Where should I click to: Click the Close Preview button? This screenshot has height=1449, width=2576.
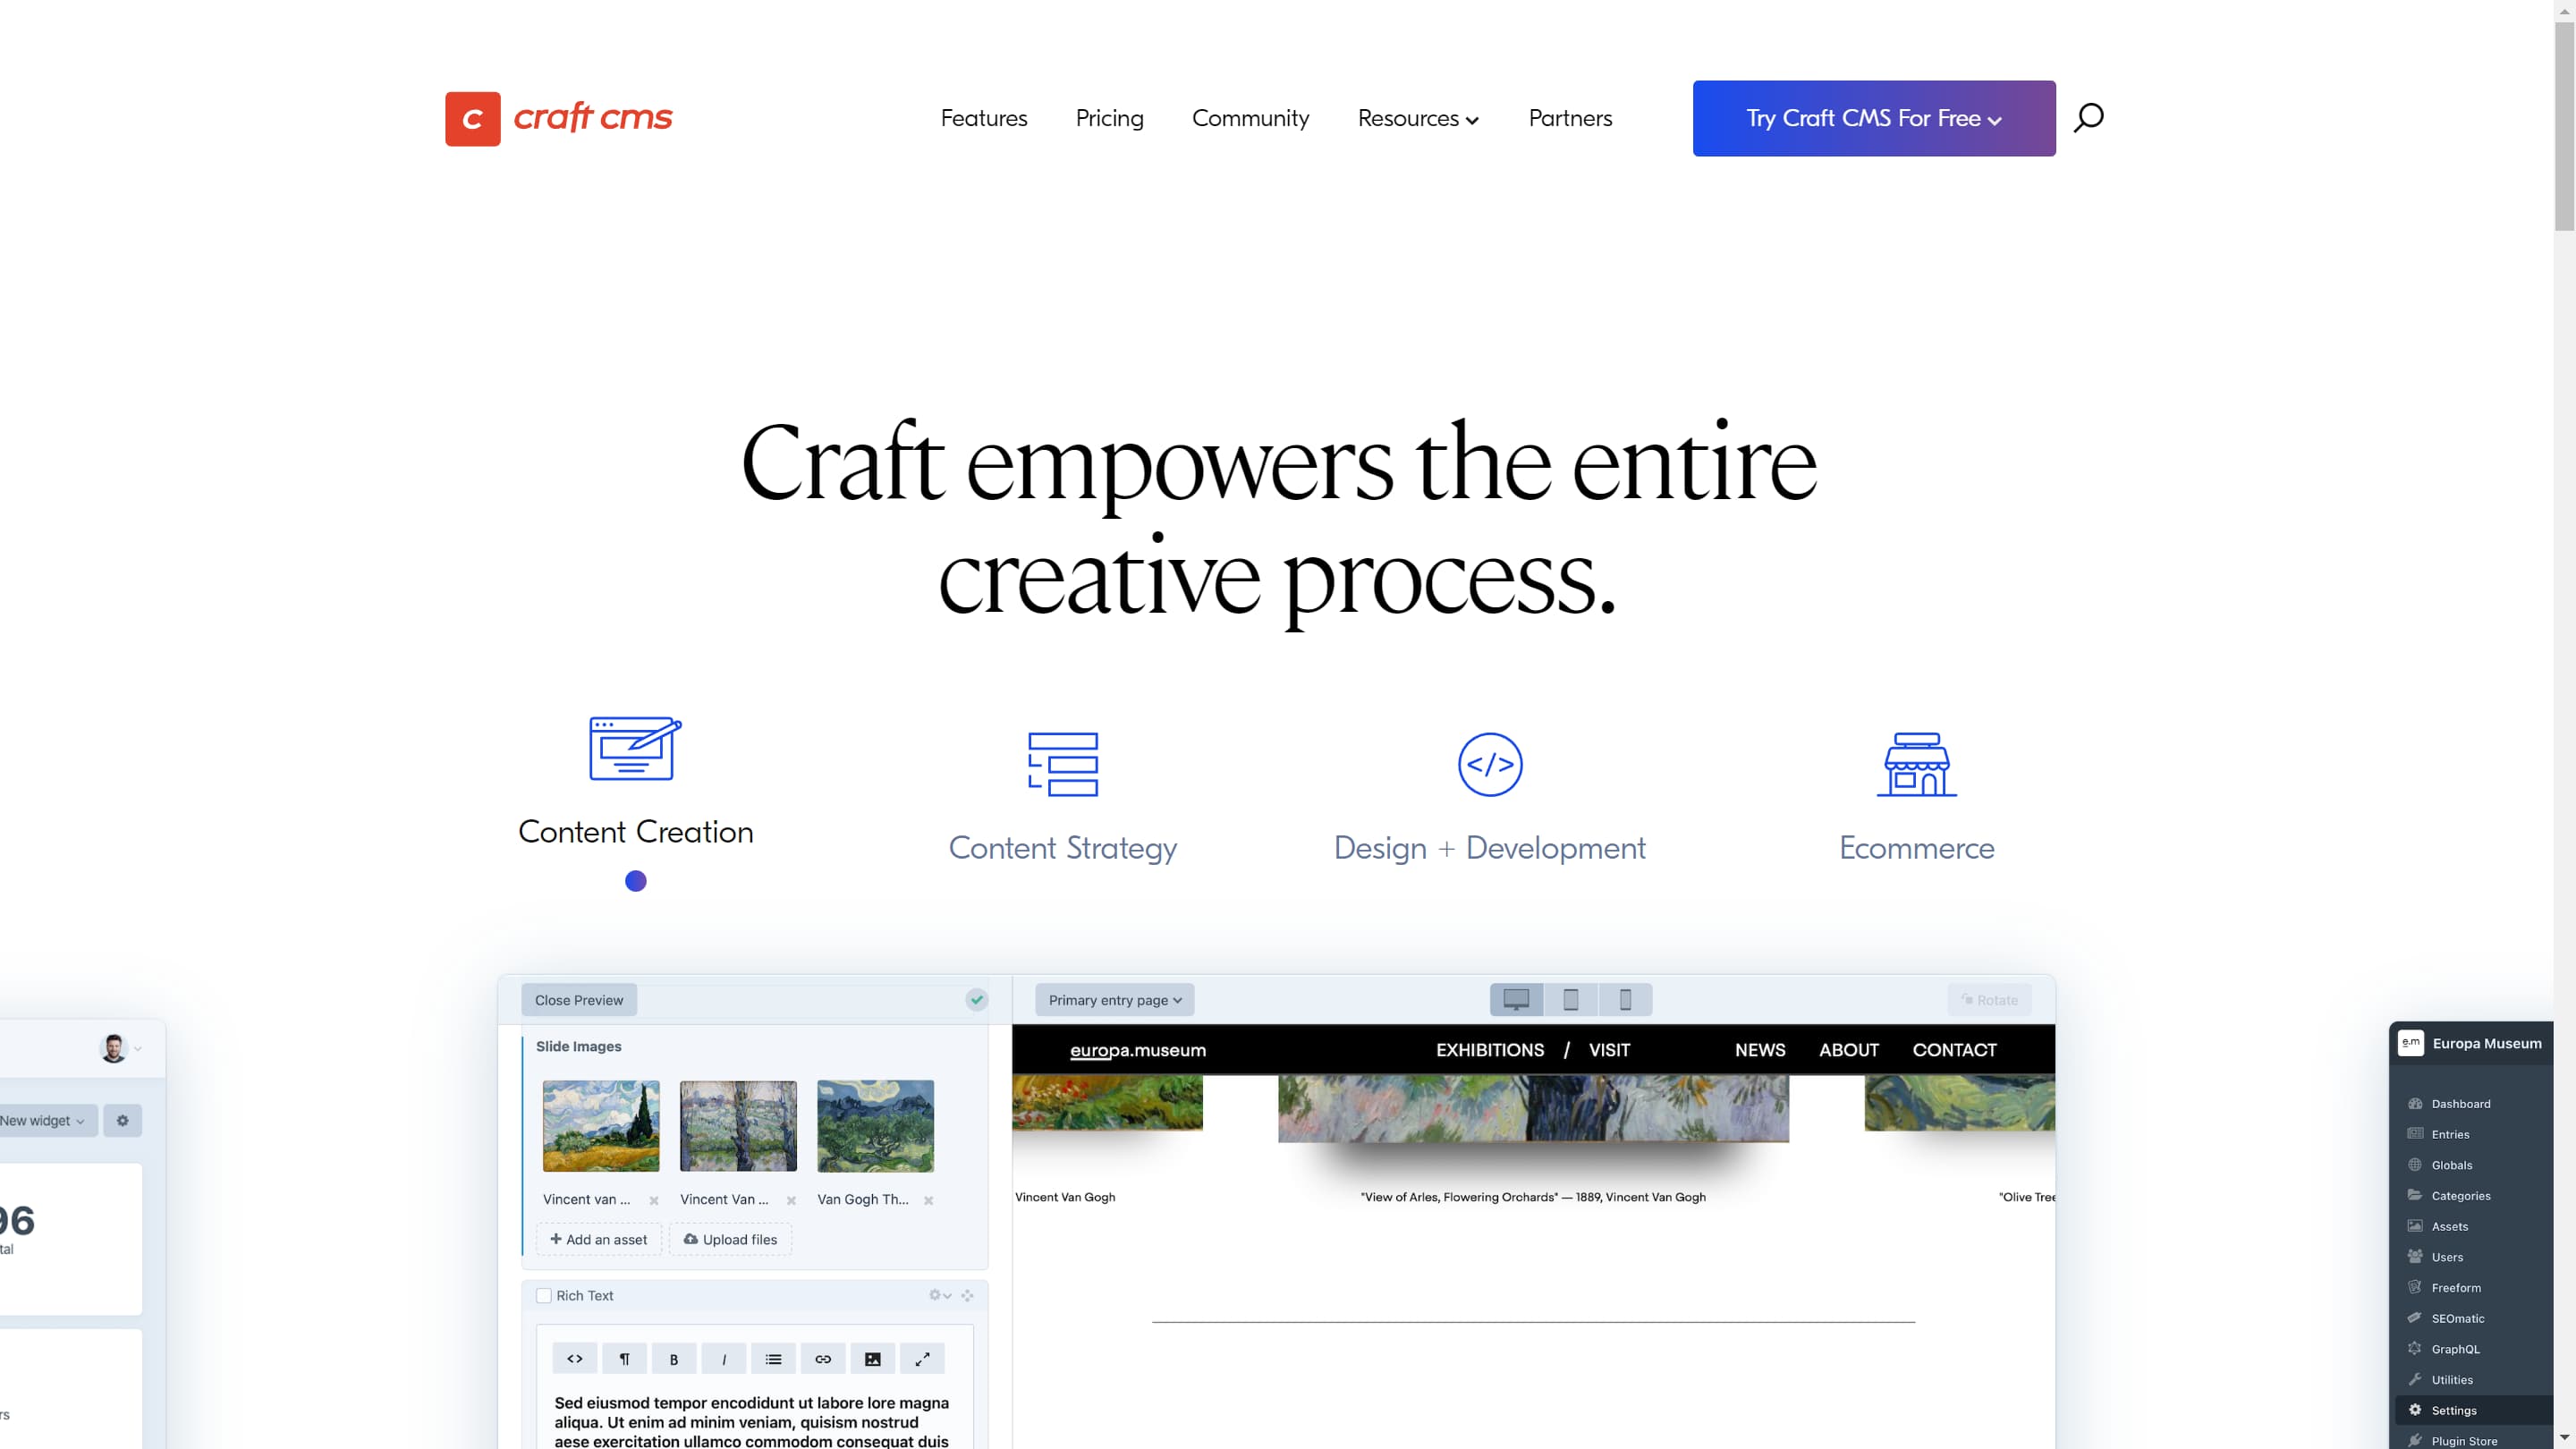click(578, 999)
